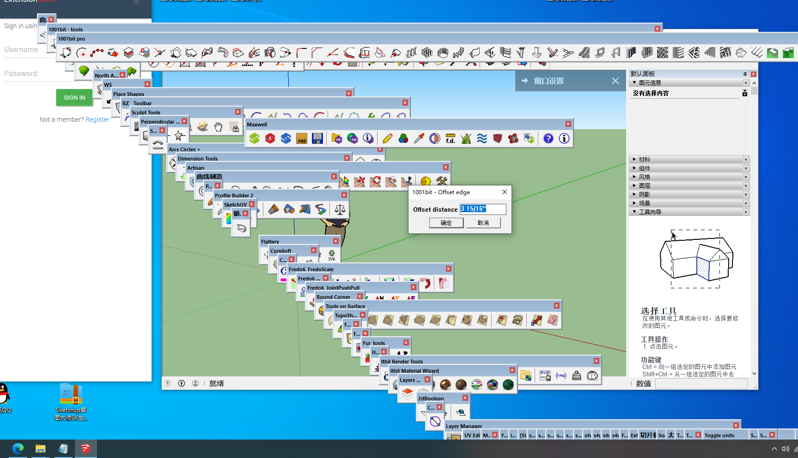798x458 pixels.
Task: Click the eyedropper icon in Maxwell toolbar
Action: pos(419,138)
